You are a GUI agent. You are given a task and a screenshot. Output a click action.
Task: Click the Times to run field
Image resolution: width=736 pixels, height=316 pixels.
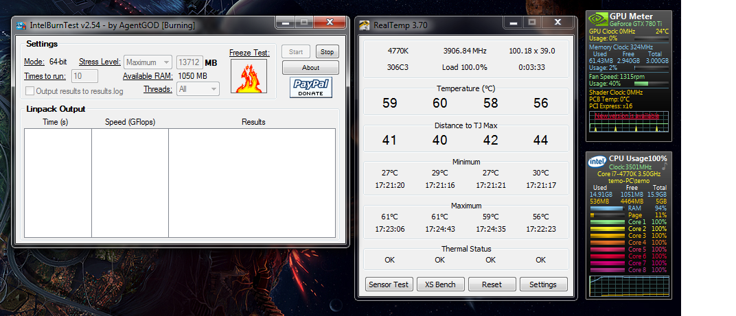[84, 76]
